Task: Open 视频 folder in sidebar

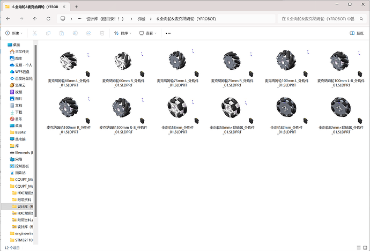Action: pos(16,92)
